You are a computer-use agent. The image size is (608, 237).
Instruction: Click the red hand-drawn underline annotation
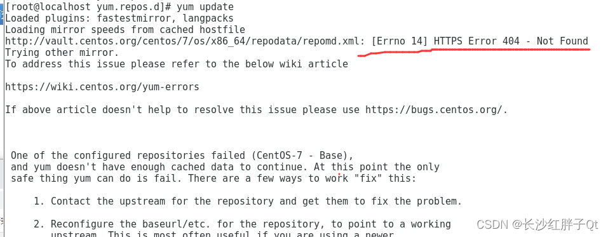pos(474,52)
